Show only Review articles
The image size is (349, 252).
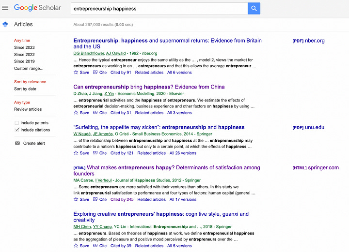tap(28, 109)
